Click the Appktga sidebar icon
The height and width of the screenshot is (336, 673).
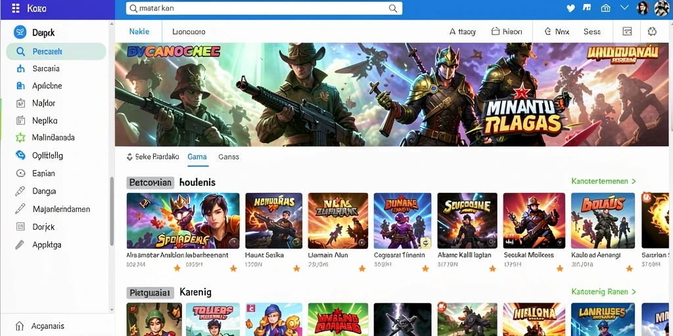pyautogui.click(x=20, y=245)
